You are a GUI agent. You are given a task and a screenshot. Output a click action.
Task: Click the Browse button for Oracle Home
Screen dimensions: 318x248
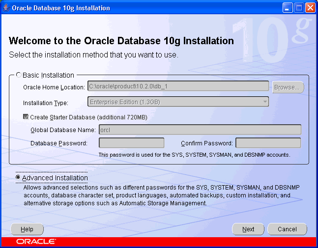click(x=288, y=87)
